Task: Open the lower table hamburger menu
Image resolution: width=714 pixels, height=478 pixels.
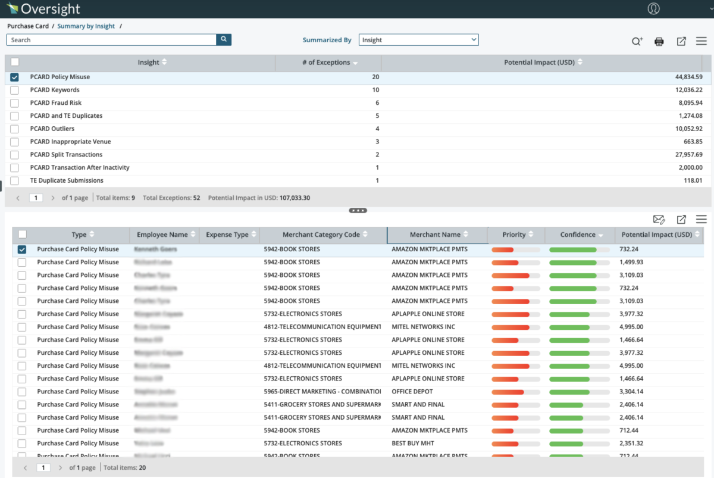Action: point(702,220)
